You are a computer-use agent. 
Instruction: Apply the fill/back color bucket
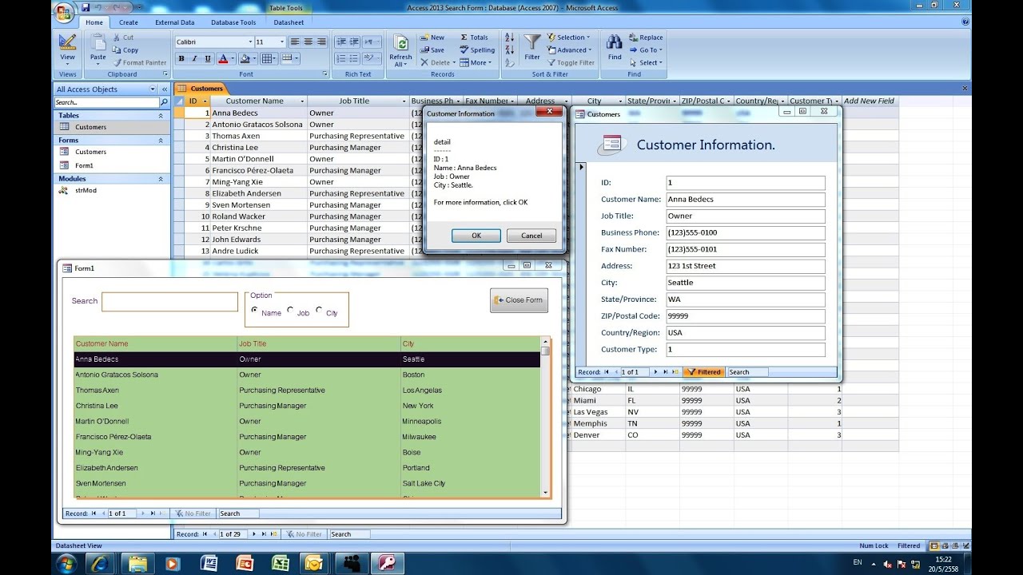click(245, 58)
